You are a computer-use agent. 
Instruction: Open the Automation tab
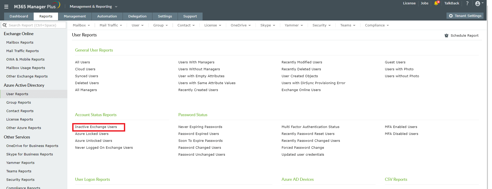click(107, 16)
